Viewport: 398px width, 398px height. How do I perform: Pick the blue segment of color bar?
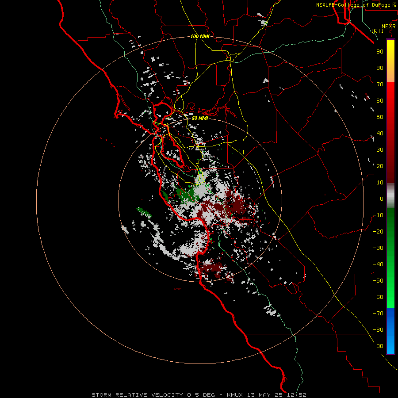pos(390,331)
